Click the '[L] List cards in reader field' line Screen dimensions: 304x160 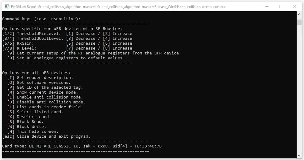point(45,107)
